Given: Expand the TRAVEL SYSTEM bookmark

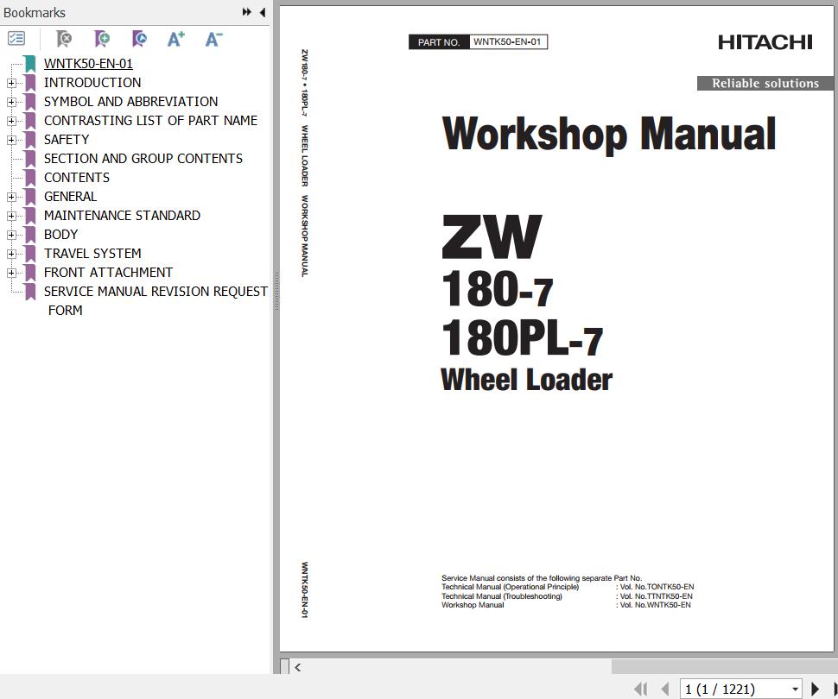Looking at the screenshot, I should (11, 254).
